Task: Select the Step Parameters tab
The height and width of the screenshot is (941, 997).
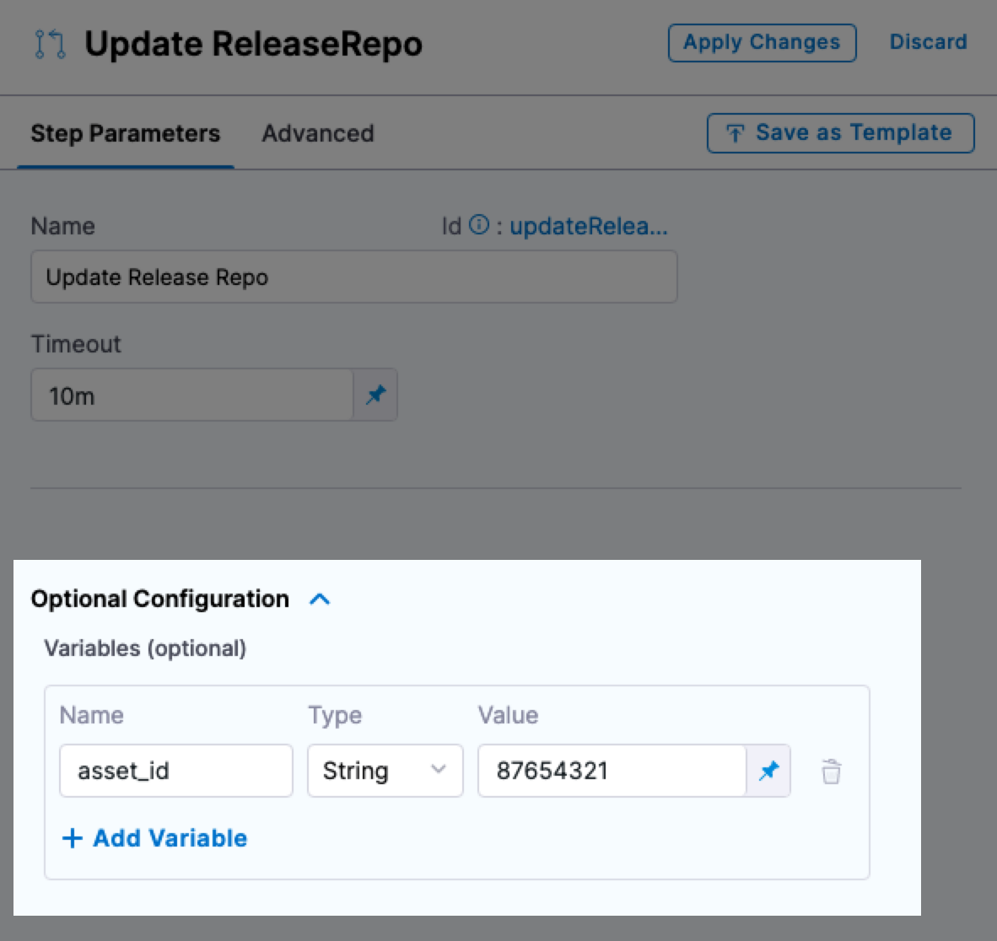Action: (x=125, y=133)
